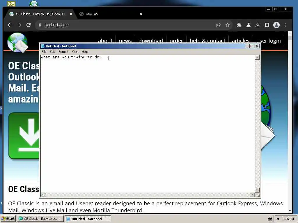This screenshot has width=298, height=223.
Task: Click the yellow desktop icon at top-left
Action: [11, 3]
